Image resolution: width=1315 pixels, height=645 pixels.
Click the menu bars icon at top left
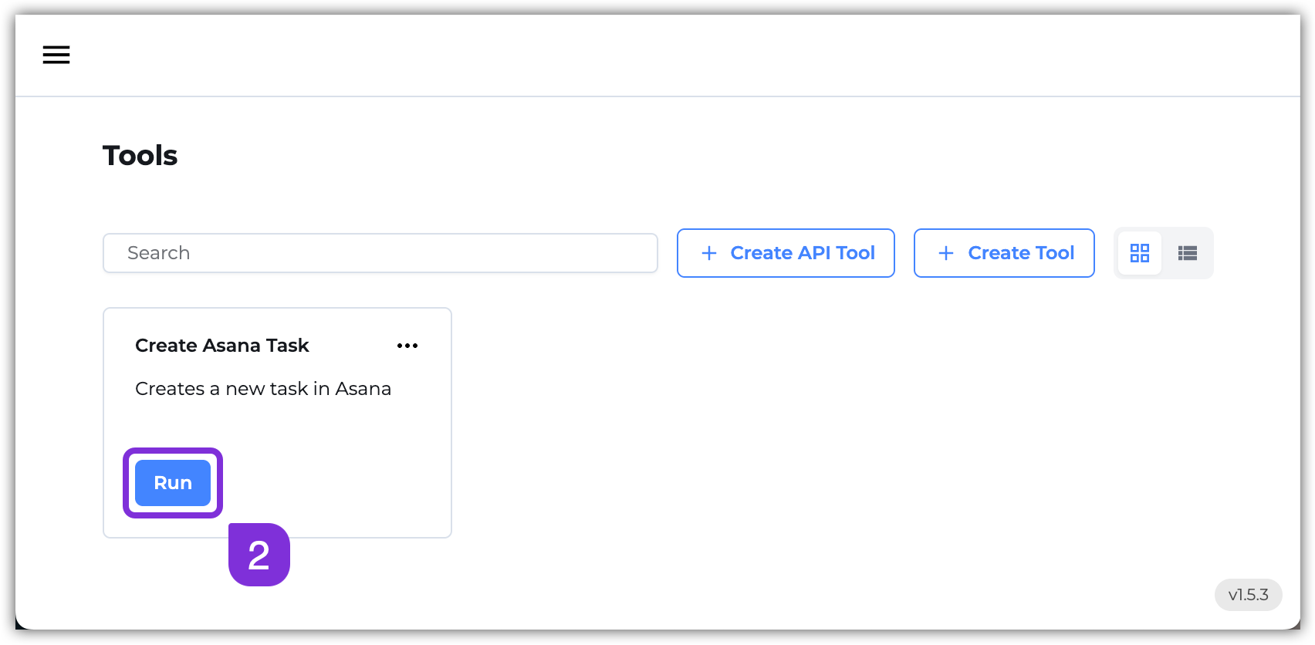tap(56, 55)
